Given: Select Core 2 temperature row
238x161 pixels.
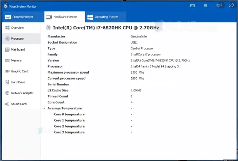Looking at the screenshot, I should pyautogui.click(x=69, y=126).
